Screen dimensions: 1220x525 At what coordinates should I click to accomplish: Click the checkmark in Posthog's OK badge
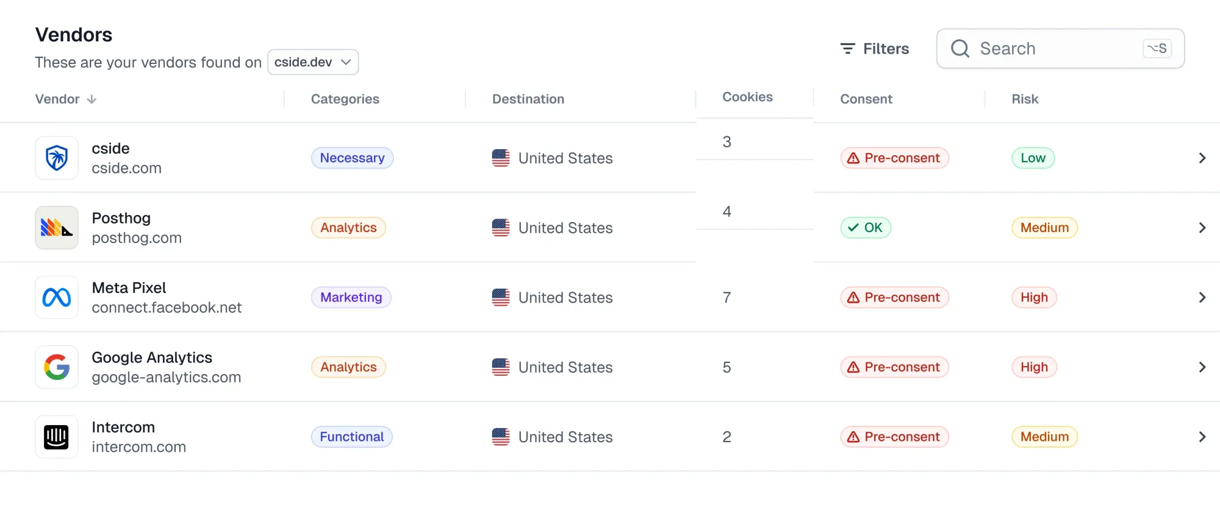pos(853,227)
